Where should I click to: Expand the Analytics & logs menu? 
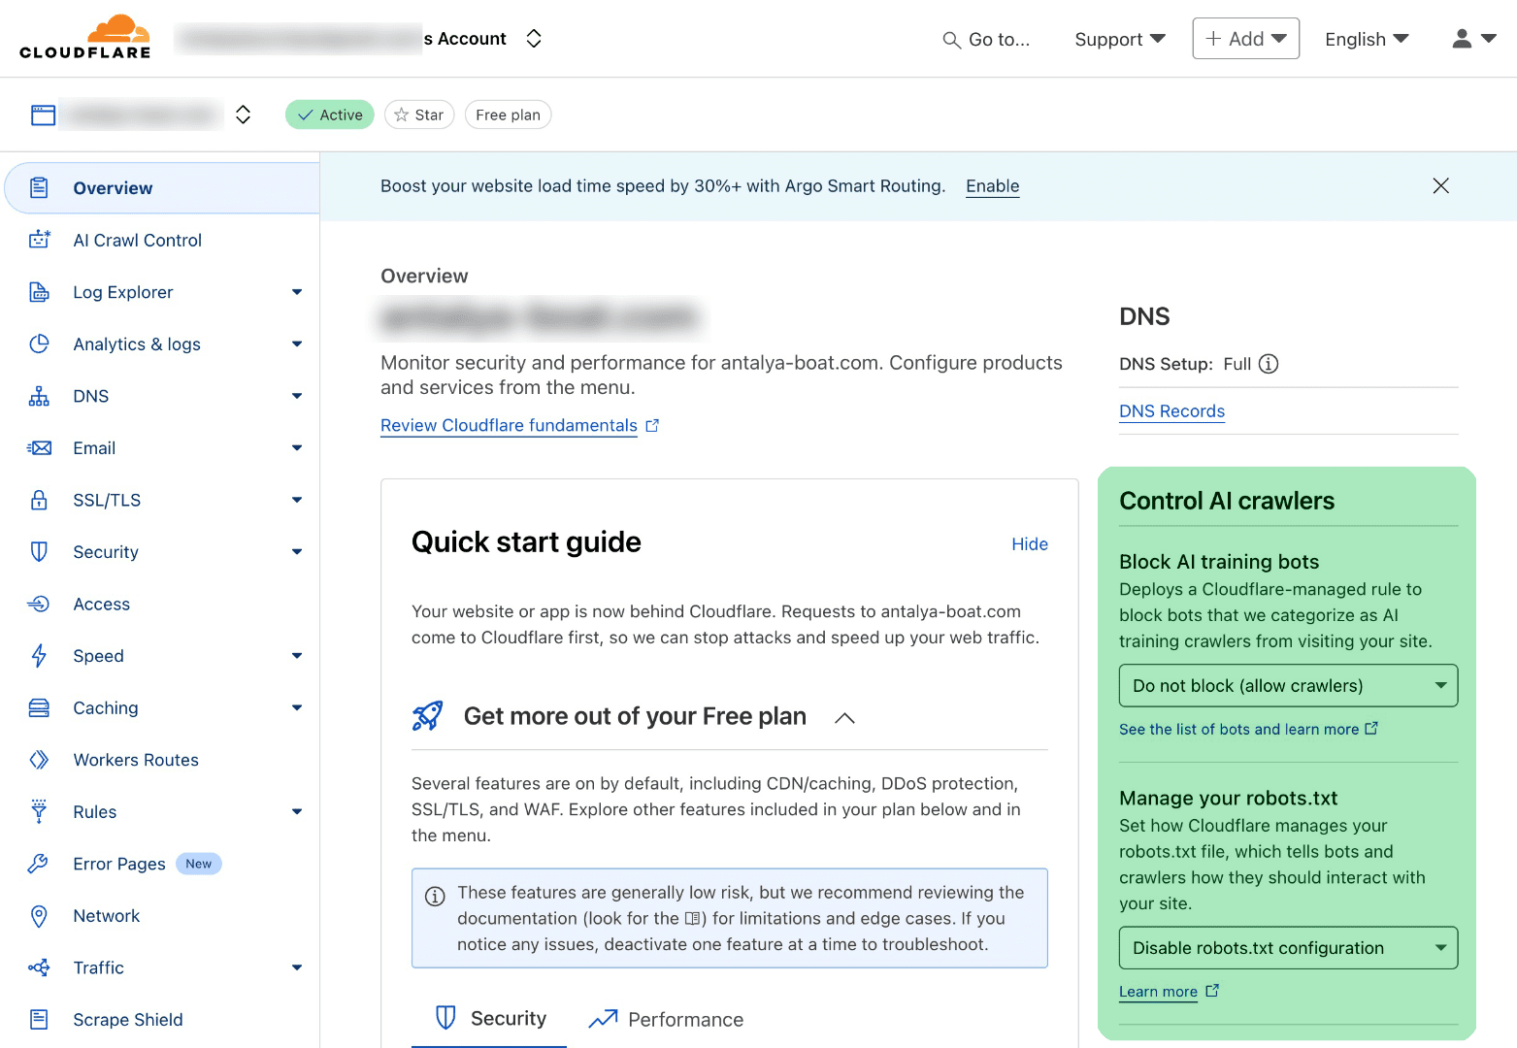(296, 344)
